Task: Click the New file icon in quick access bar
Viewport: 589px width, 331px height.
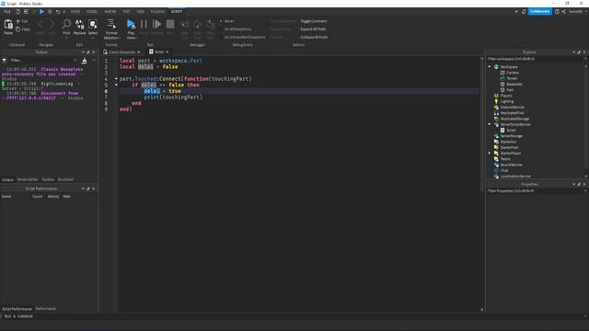Action: click(17, 12)
